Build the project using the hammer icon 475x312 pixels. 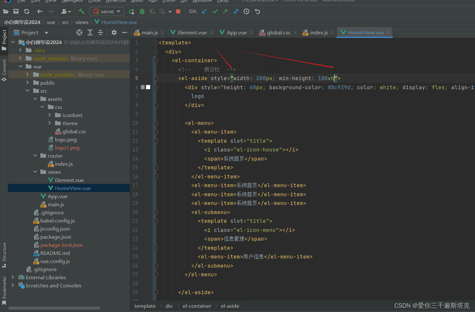[x=81, y=11]
